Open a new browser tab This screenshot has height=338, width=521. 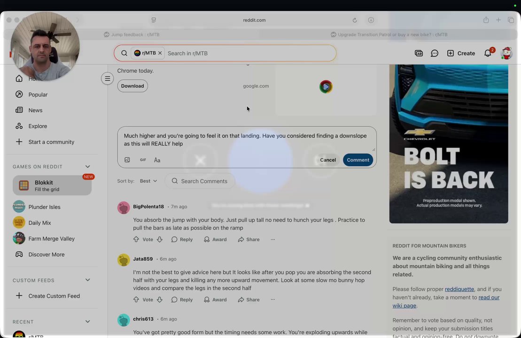(x=498, y=20)
